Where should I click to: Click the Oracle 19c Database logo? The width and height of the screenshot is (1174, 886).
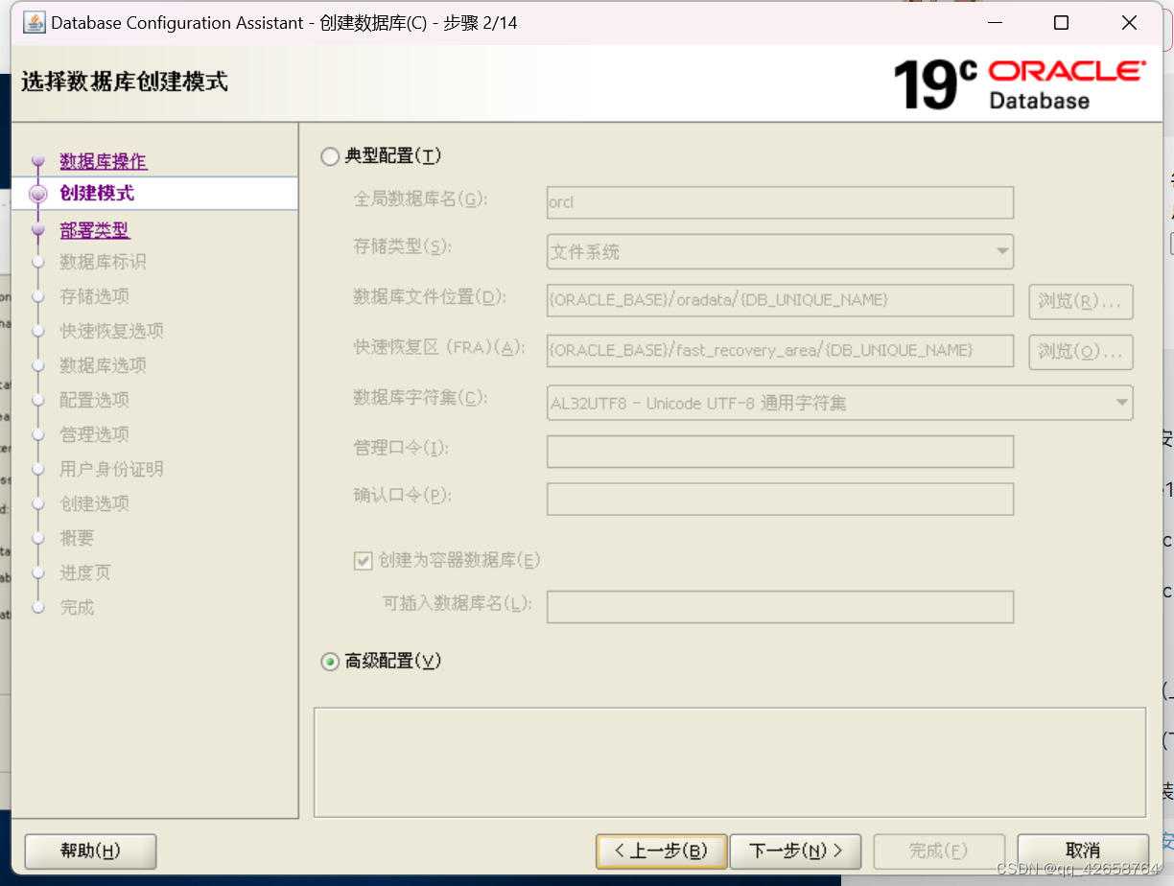pyautogui.click(x=1019, y=83)
